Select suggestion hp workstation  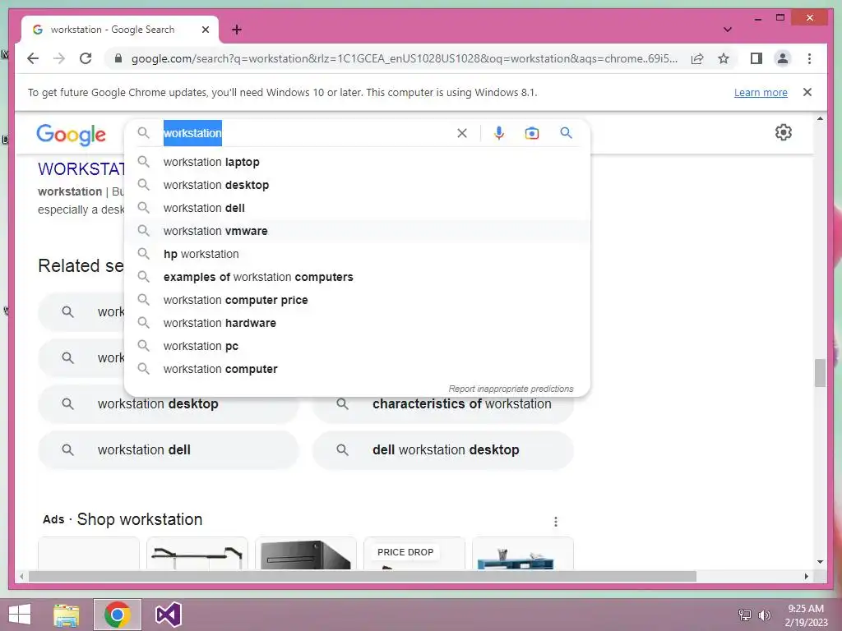[357, 255]
